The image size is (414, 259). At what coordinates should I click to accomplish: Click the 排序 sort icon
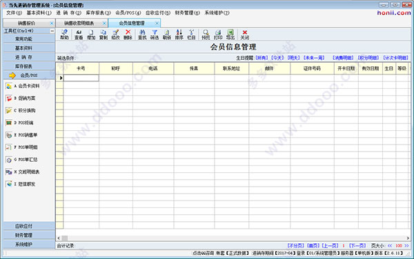pos(179,34)
